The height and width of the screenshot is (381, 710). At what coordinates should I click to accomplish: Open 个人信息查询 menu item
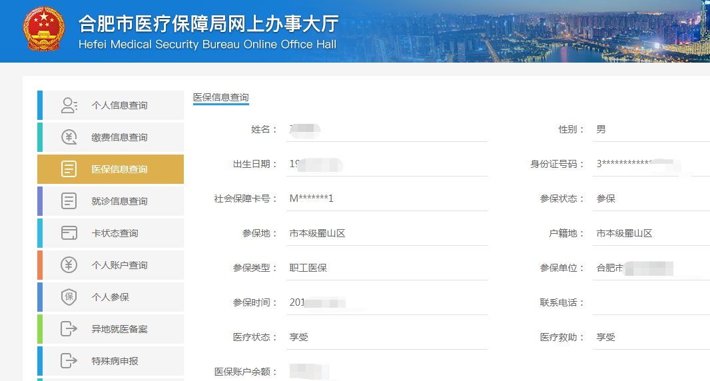click(x=119, y=105)
